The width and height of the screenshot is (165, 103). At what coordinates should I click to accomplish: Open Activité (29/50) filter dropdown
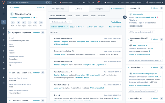coord(58,27)
